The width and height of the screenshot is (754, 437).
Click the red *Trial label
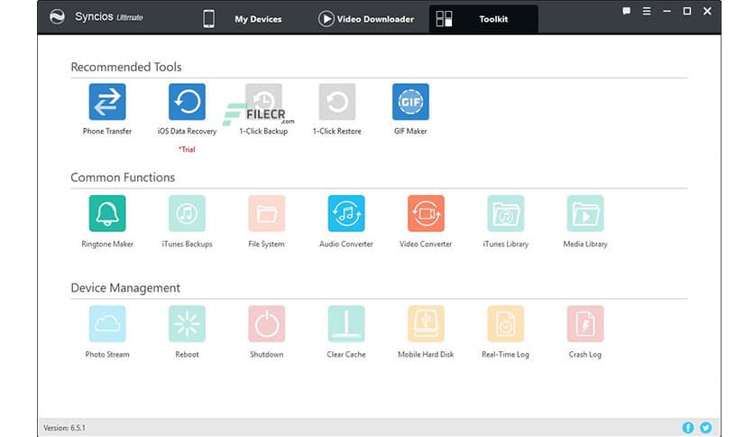point(187,149)
